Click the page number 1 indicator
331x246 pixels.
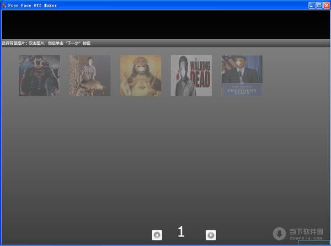click(x=181, y=232)
